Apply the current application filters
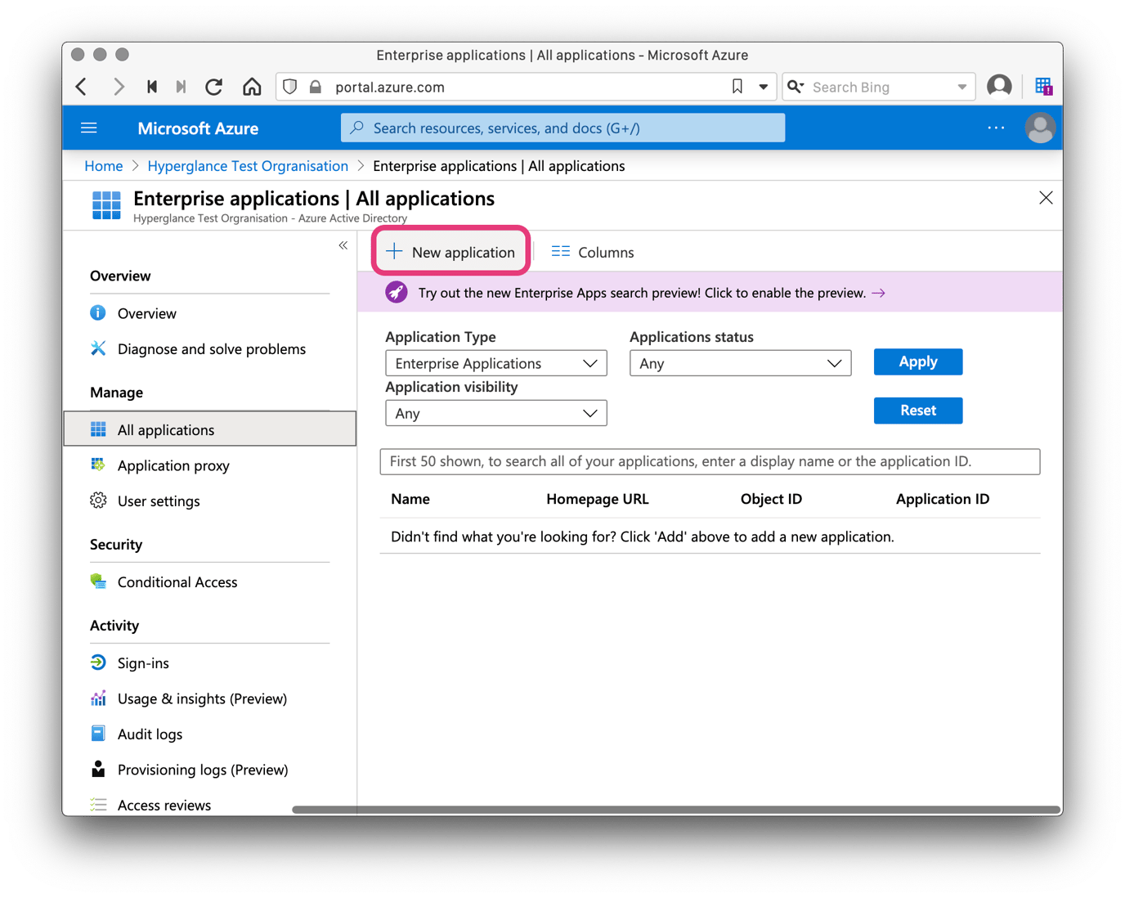The image size is (1125, 898). click(917, 361)
